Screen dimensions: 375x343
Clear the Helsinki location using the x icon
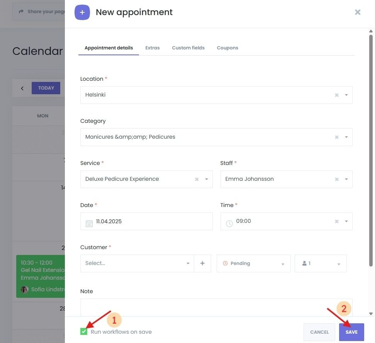(x=336, y=95)
